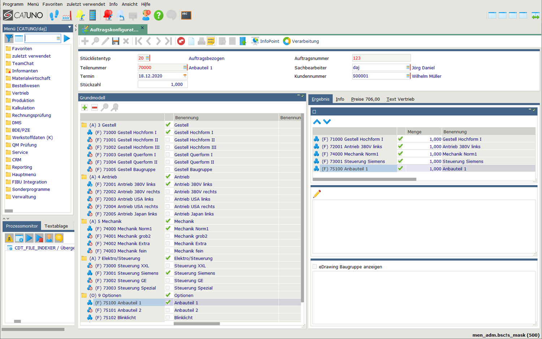Image resolution: width=542 pixels, height=339 pixels.
Task: Open the Favoriten menu in menu bar
Action: [x=52, y=4]
